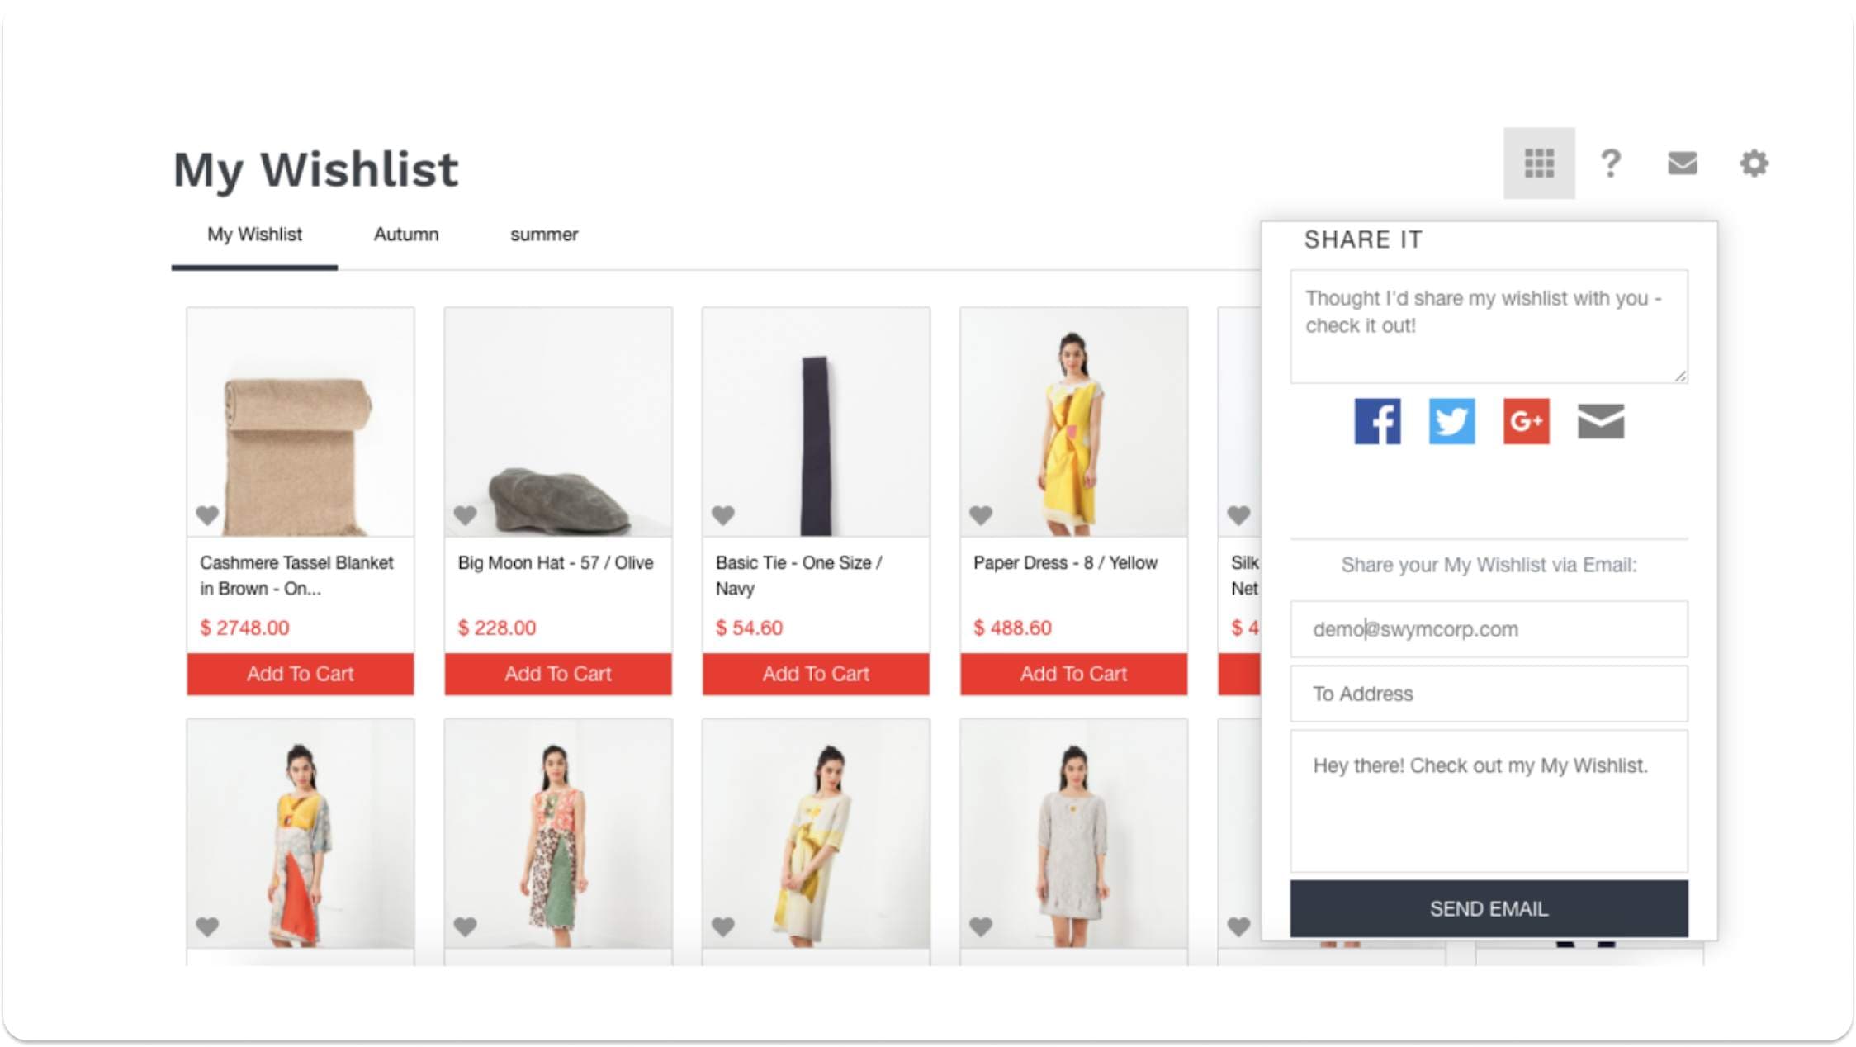Screen dimensions: 1856x1047
Task: Add Basic Tie to cart
Action: click(815, 674)
